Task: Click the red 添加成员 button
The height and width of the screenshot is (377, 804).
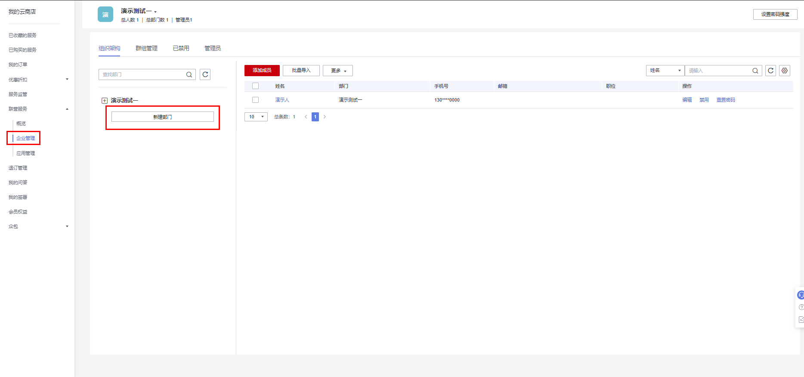Action: (262, 71)
